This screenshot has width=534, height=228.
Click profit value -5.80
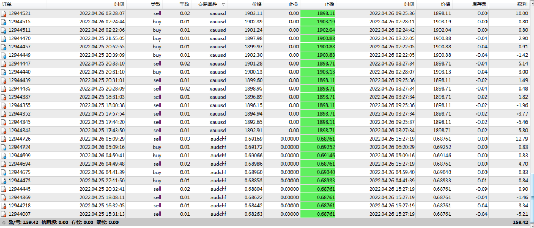pos(522,131)
